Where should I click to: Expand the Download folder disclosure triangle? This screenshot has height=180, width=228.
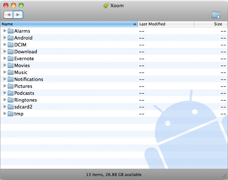[x=5, y=51]
